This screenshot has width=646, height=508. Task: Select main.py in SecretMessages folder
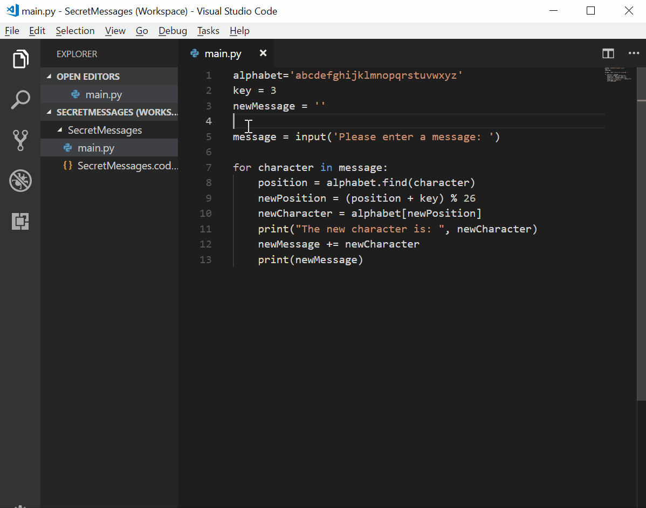(x=109, y=148)
